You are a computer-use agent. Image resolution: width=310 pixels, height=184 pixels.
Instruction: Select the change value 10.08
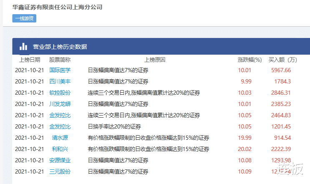tap(244, 160)
